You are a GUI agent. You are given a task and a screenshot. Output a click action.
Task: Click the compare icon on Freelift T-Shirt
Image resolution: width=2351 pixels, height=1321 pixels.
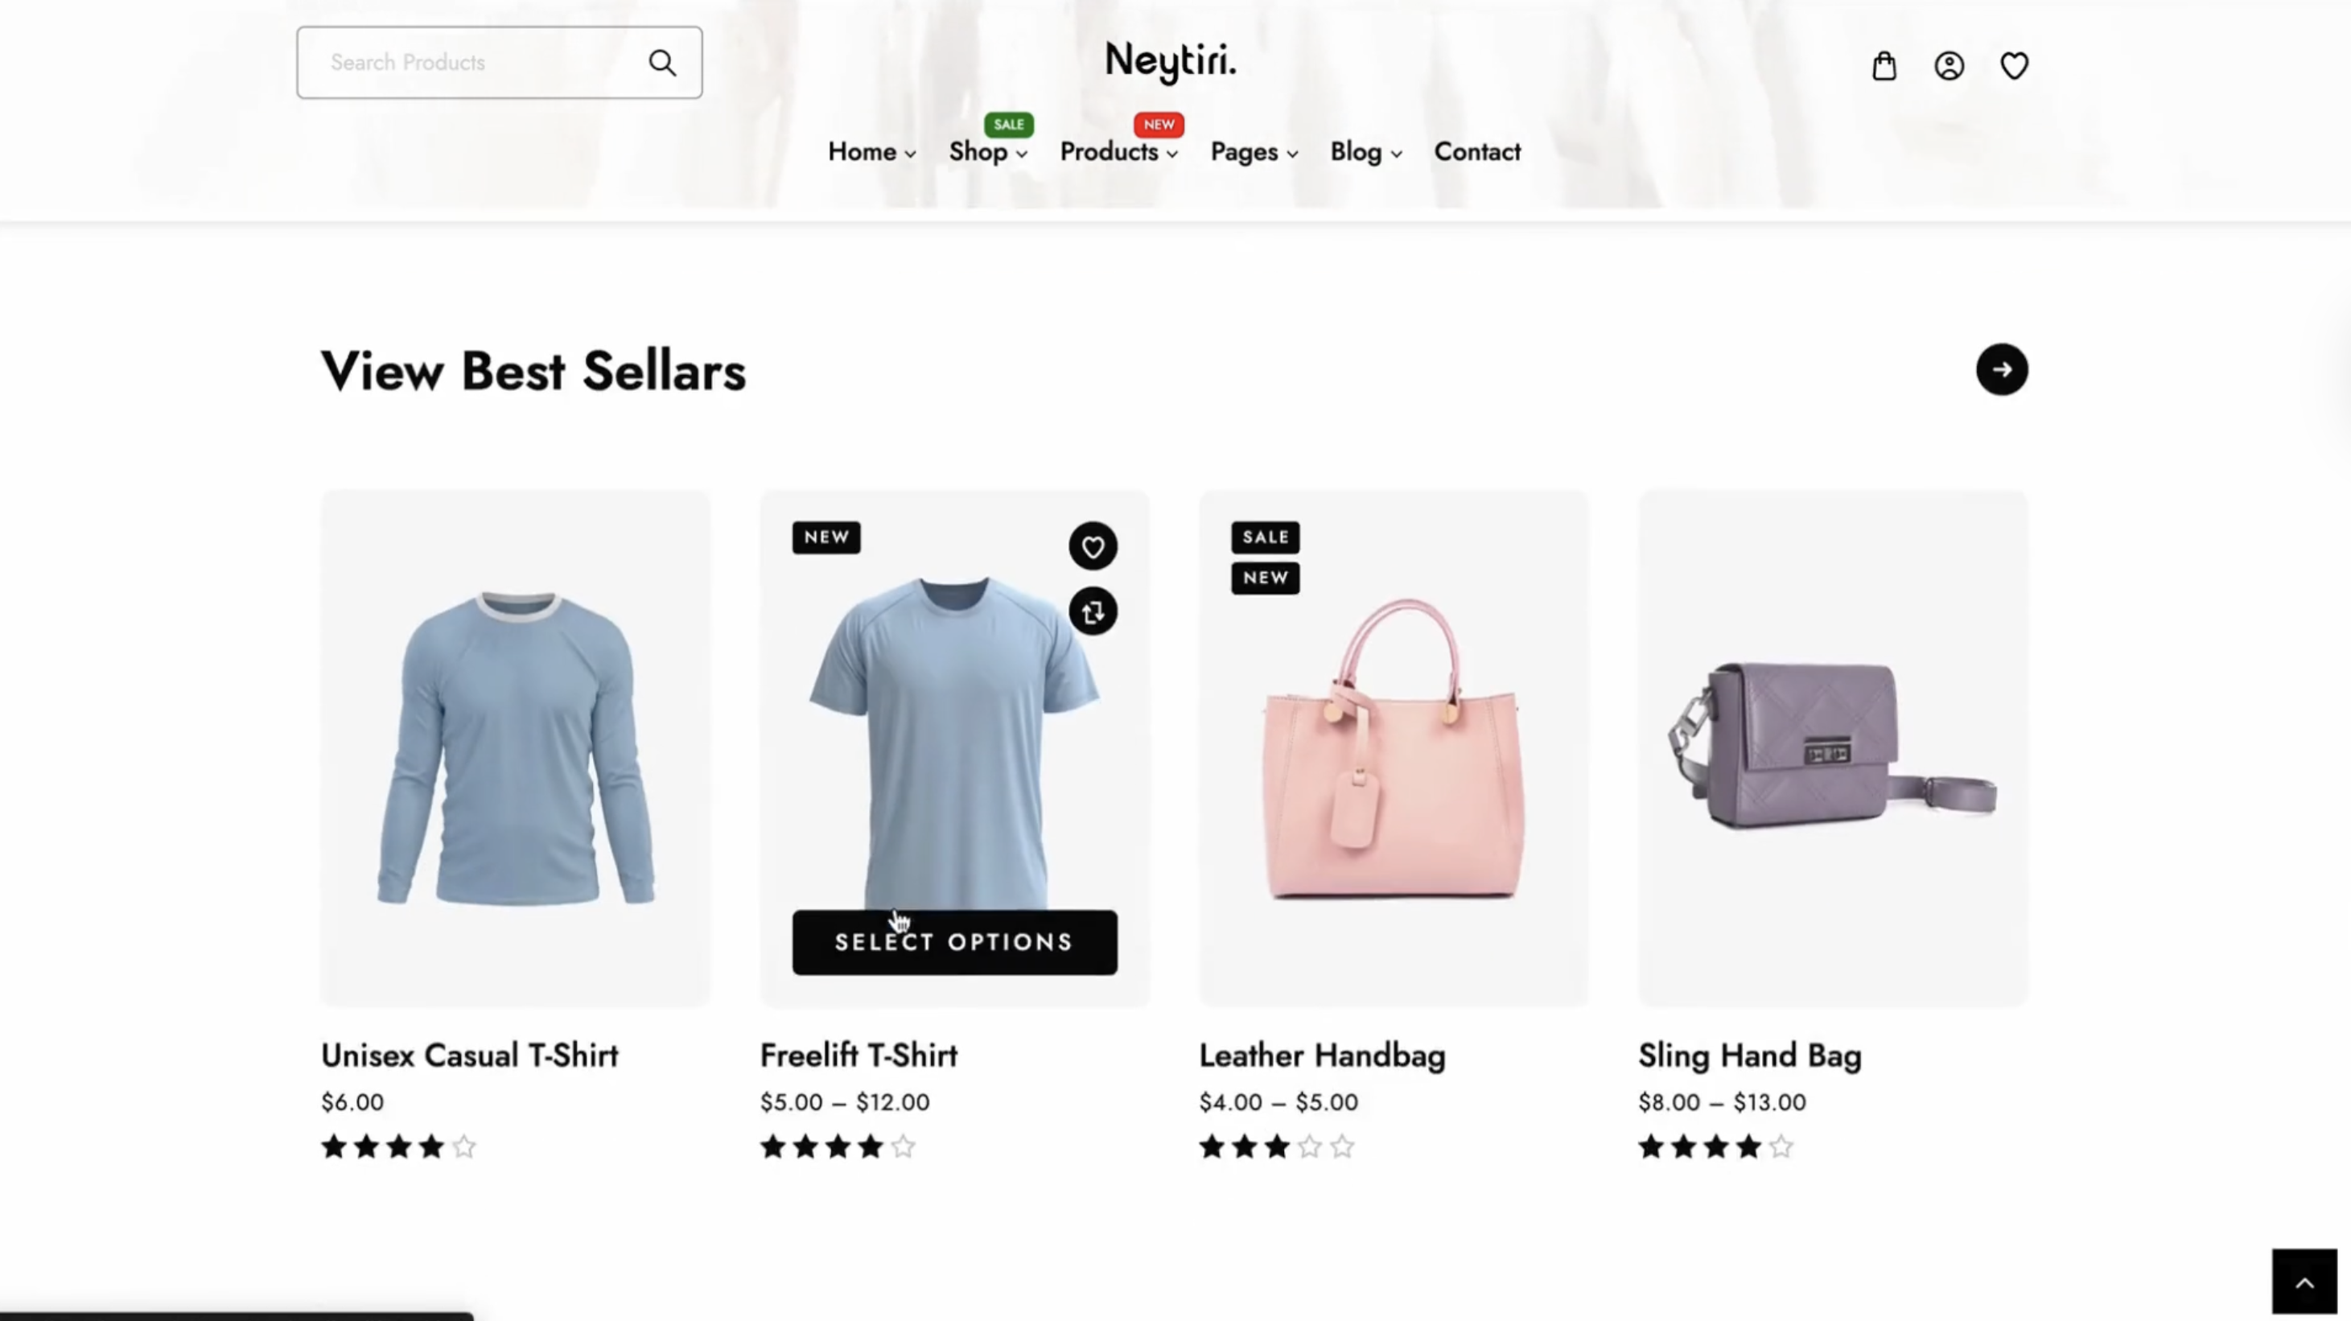pyautogui.click(x=1093, y=612)
